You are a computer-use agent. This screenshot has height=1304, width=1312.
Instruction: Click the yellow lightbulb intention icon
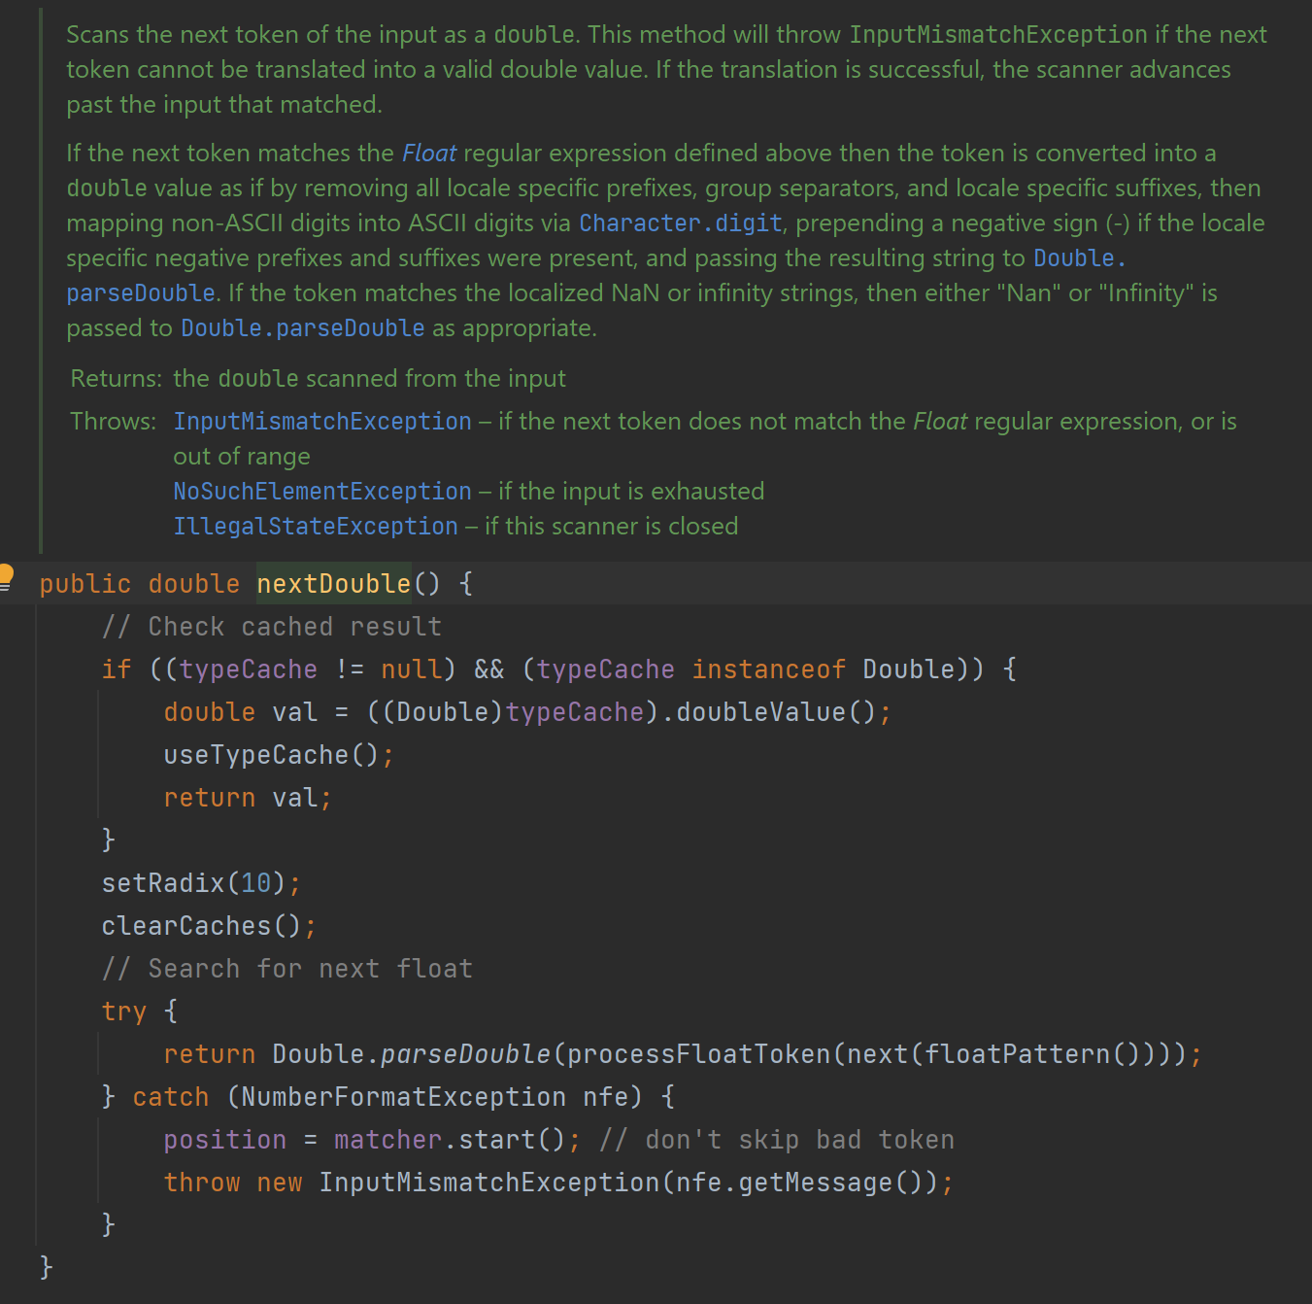click(x=6, y=576)
